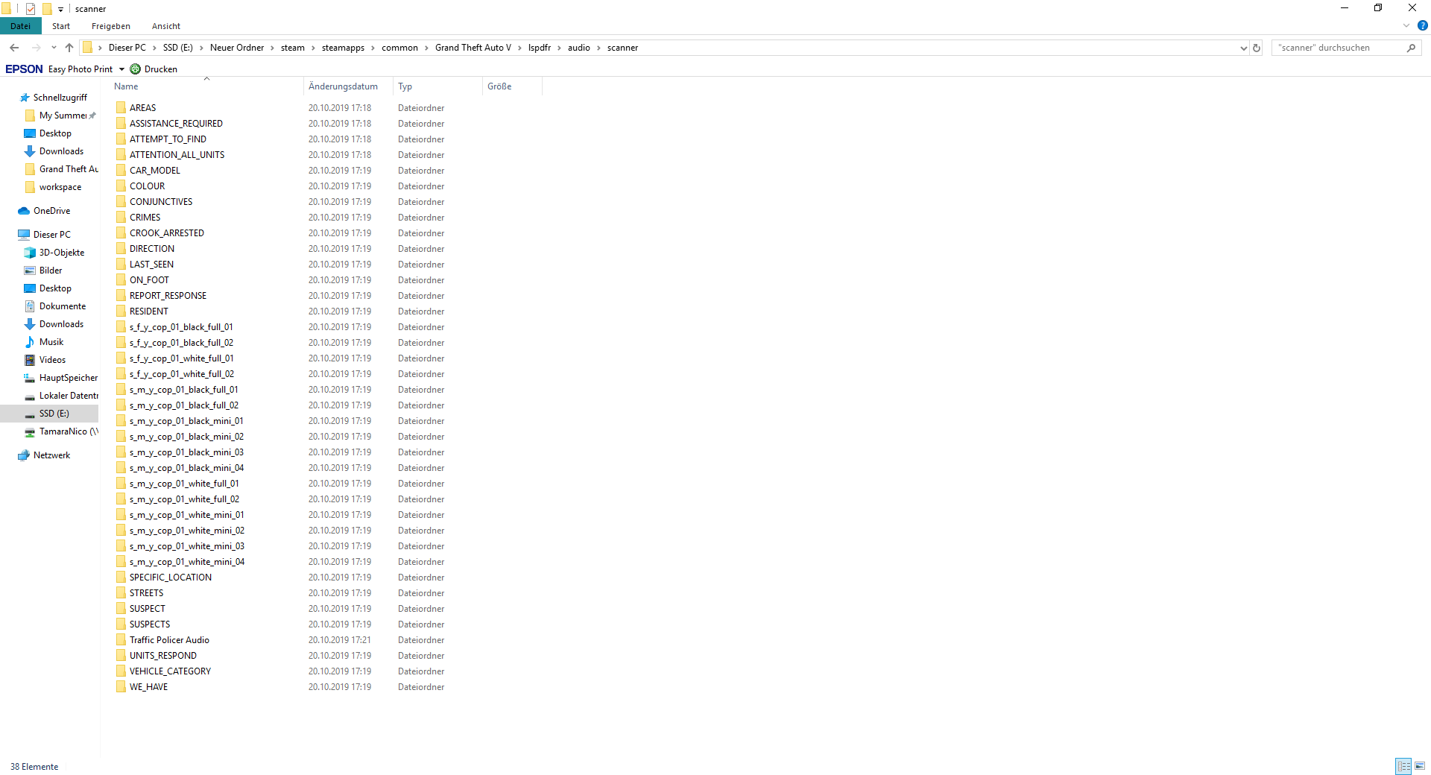Select the Dokumente icon in sidebar

pyautogui.click(x=30, y=306)
